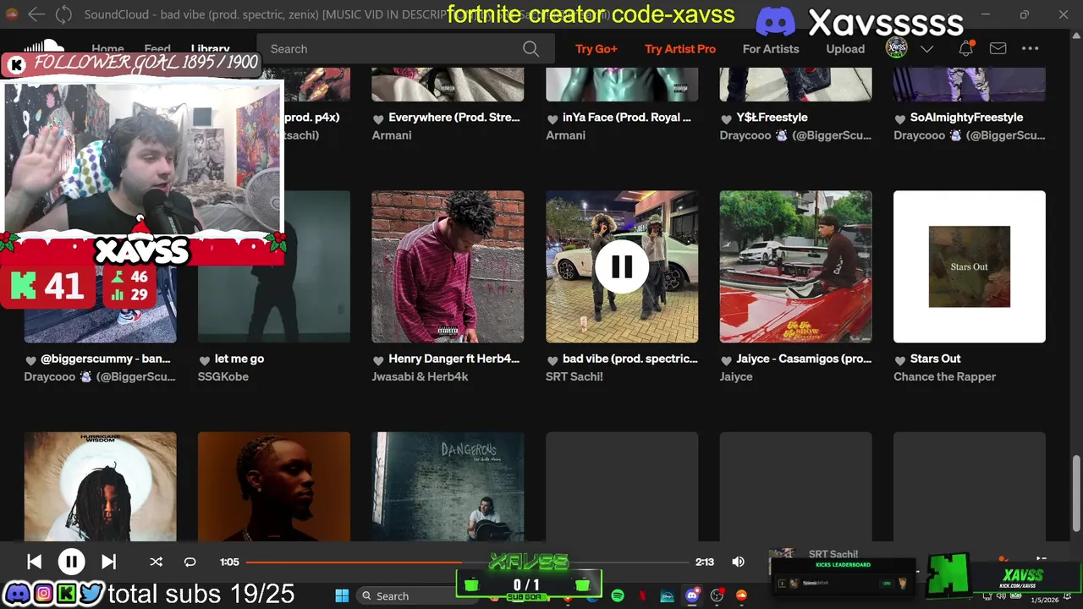Click the Upload button
Viewport: 1083px width, 609px height.
tap(845, 49)
